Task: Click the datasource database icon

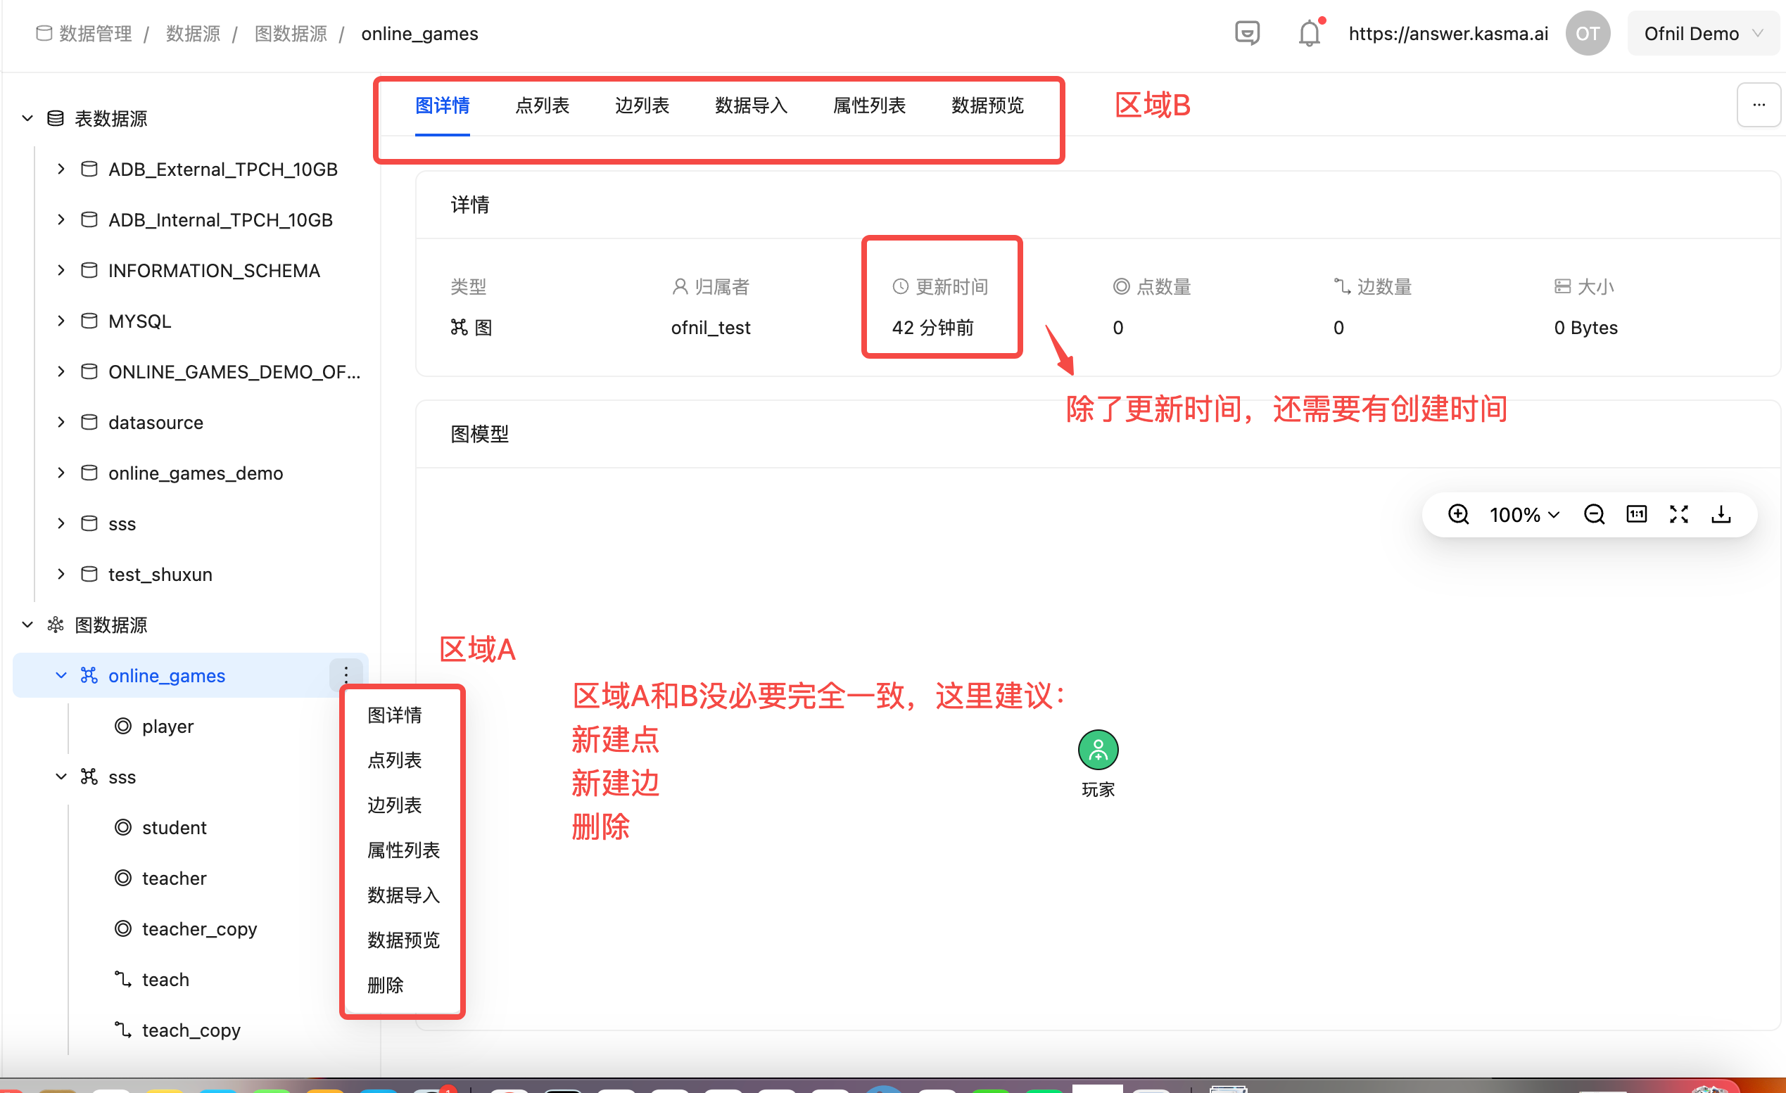Action: (89, 422)
